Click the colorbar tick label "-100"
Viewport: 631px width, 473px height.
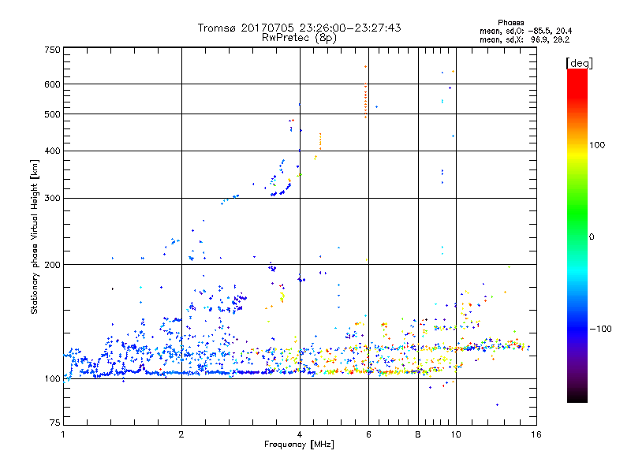(x=600, y=329)
